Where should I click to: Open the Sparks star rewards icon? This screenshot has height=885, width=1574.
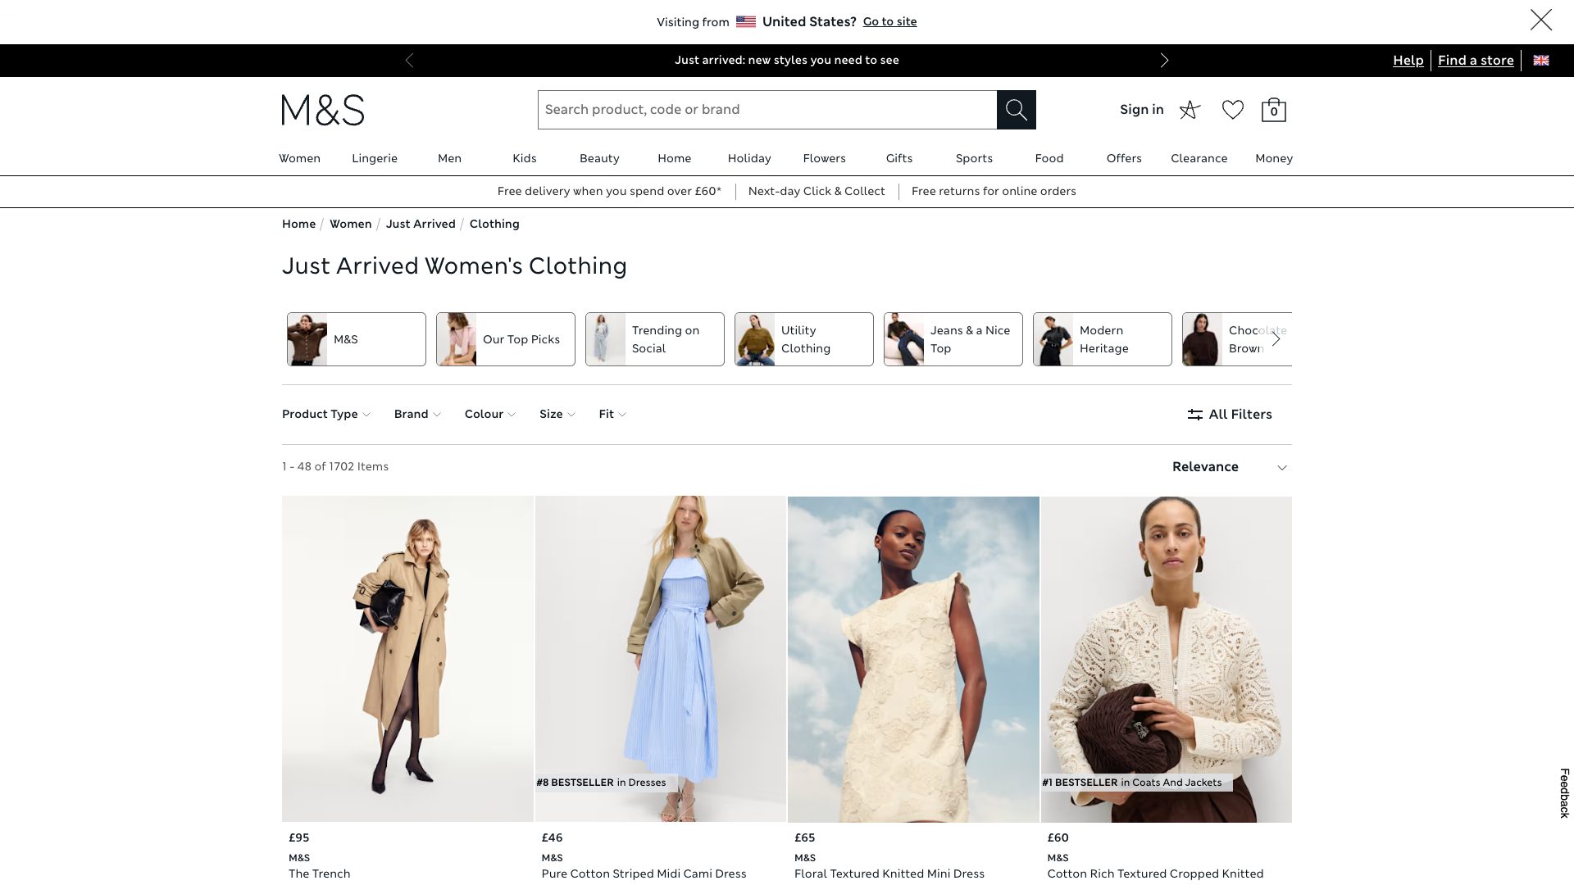(1190, 110)
